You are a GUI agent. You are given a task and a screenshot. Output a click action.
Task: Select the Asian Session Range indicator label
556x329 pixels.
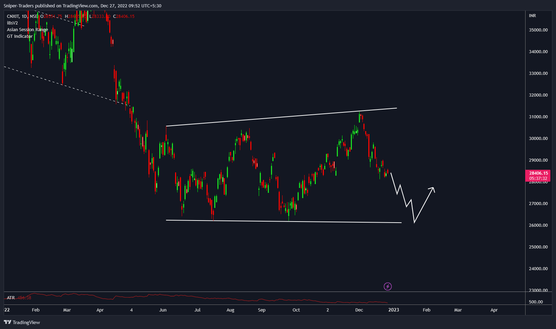click(27, 30)
